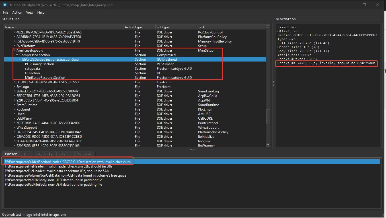386x218 pixels.
Task: Expand the WheaSupport tree node
Action: pos(15,128)
